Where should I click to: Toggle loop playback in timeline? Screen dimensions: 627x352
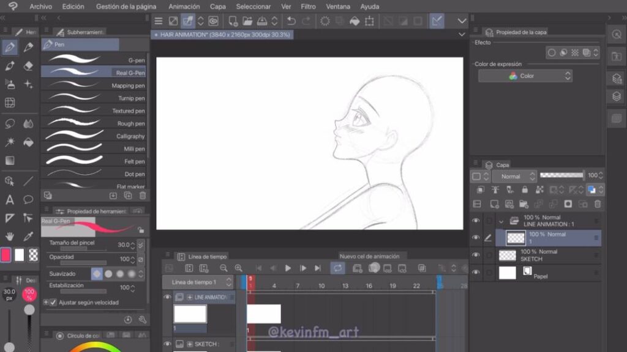337,268
